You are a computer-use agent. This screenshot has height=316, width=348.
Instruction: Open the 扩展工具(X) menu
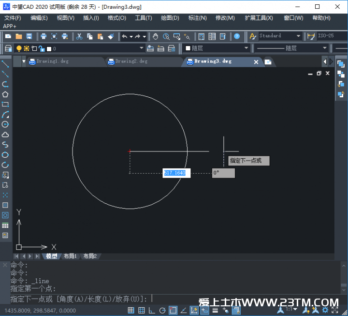click(259, 18)
